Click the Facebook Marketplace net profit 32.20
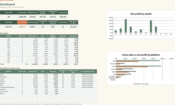 53,87
